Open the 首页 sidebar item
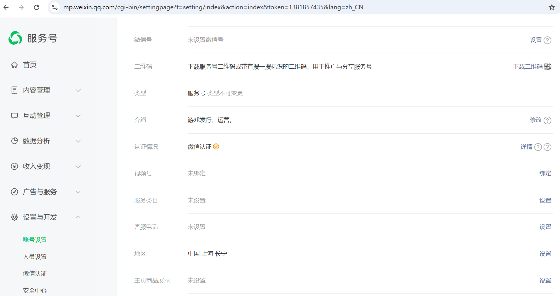Image resolution: width=560 pixels, height=296 pixels. [x=30, y=65]
